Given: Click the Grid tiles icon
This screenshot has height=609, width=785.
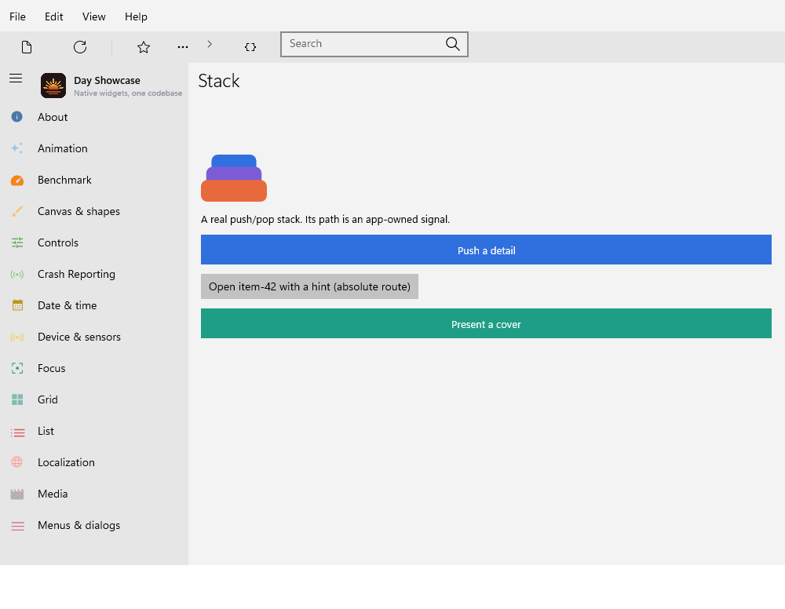Looking at the screenshot, I should (x=17, y=399).
